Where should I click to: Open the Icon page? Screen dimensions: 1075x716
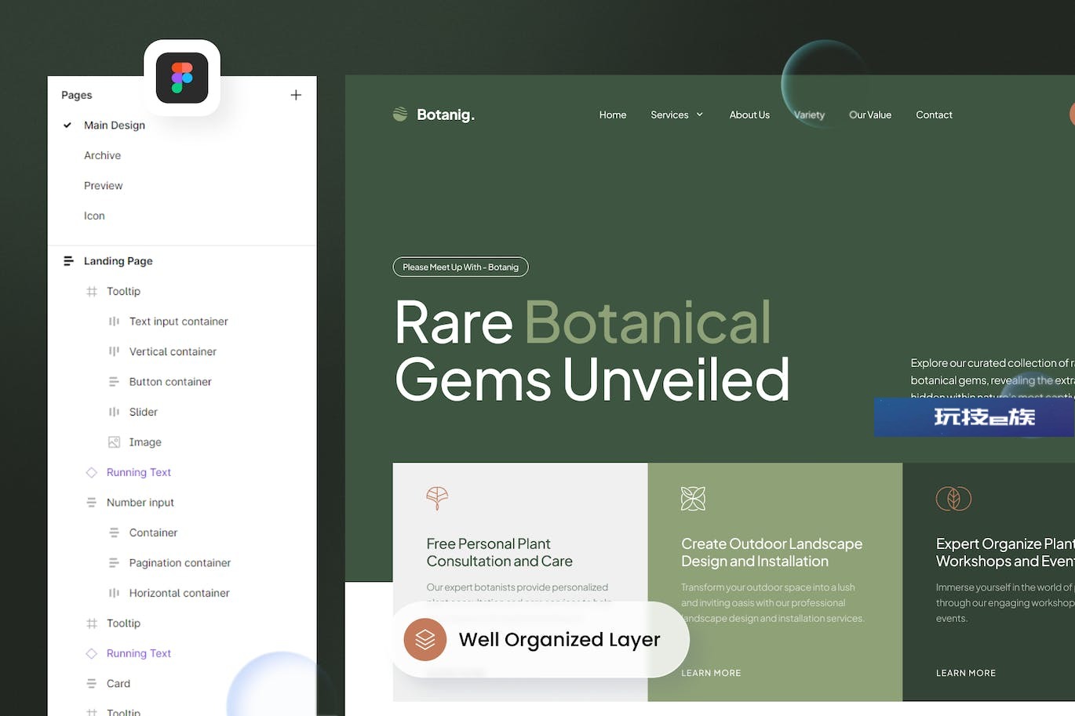tap(94, 216)
